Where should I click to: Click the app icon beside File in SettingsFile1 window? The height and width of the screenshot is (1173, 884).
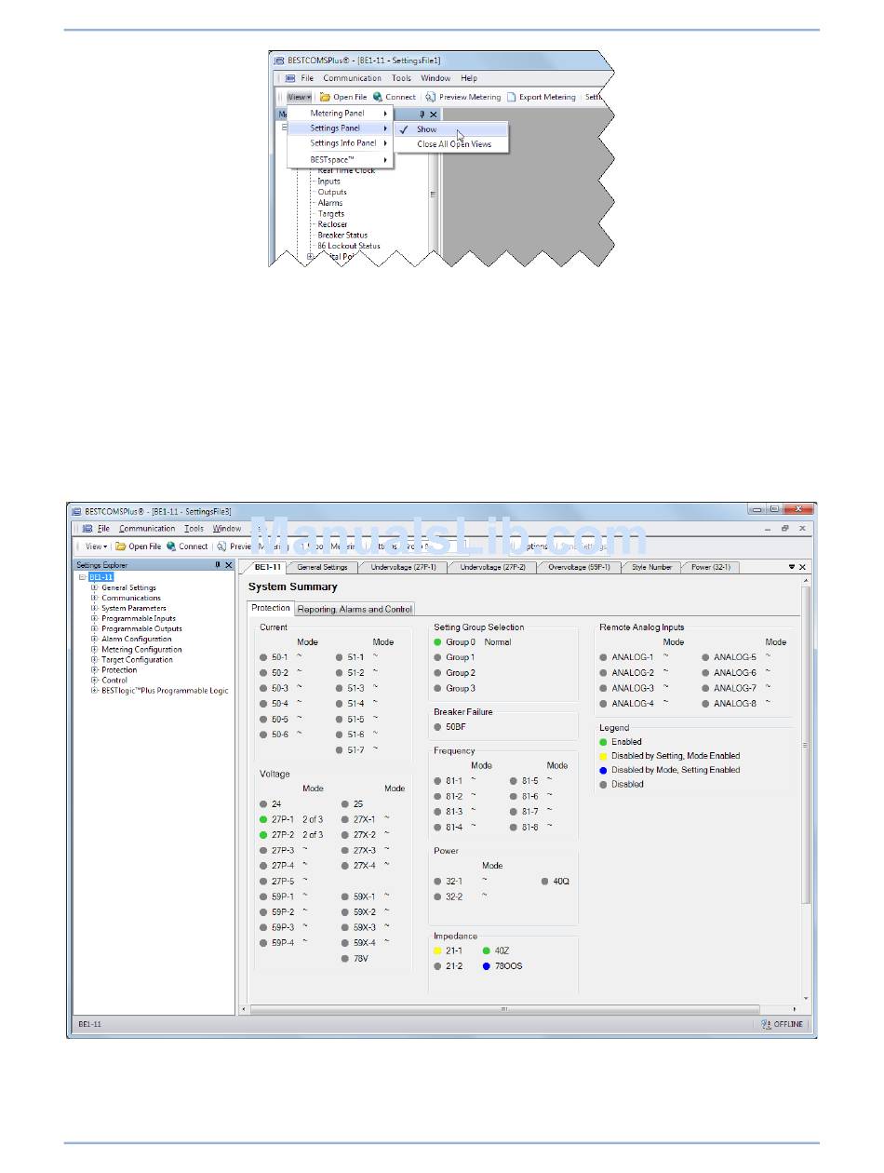(x=290, y=78)
